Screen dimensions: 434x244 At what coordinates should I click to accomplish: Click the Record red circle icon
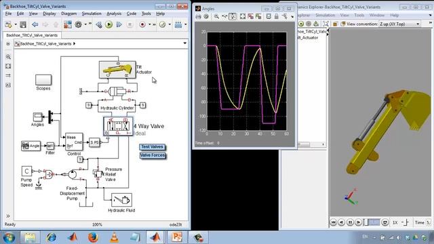(142, 24)
